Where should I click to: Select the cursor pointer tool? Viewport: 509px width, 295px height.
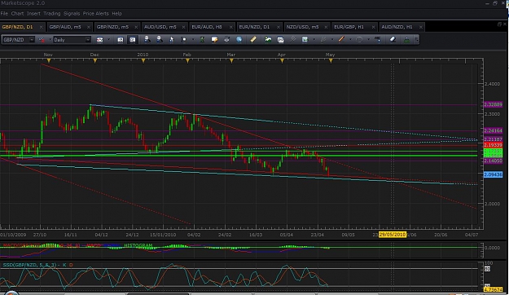(171, 40)
